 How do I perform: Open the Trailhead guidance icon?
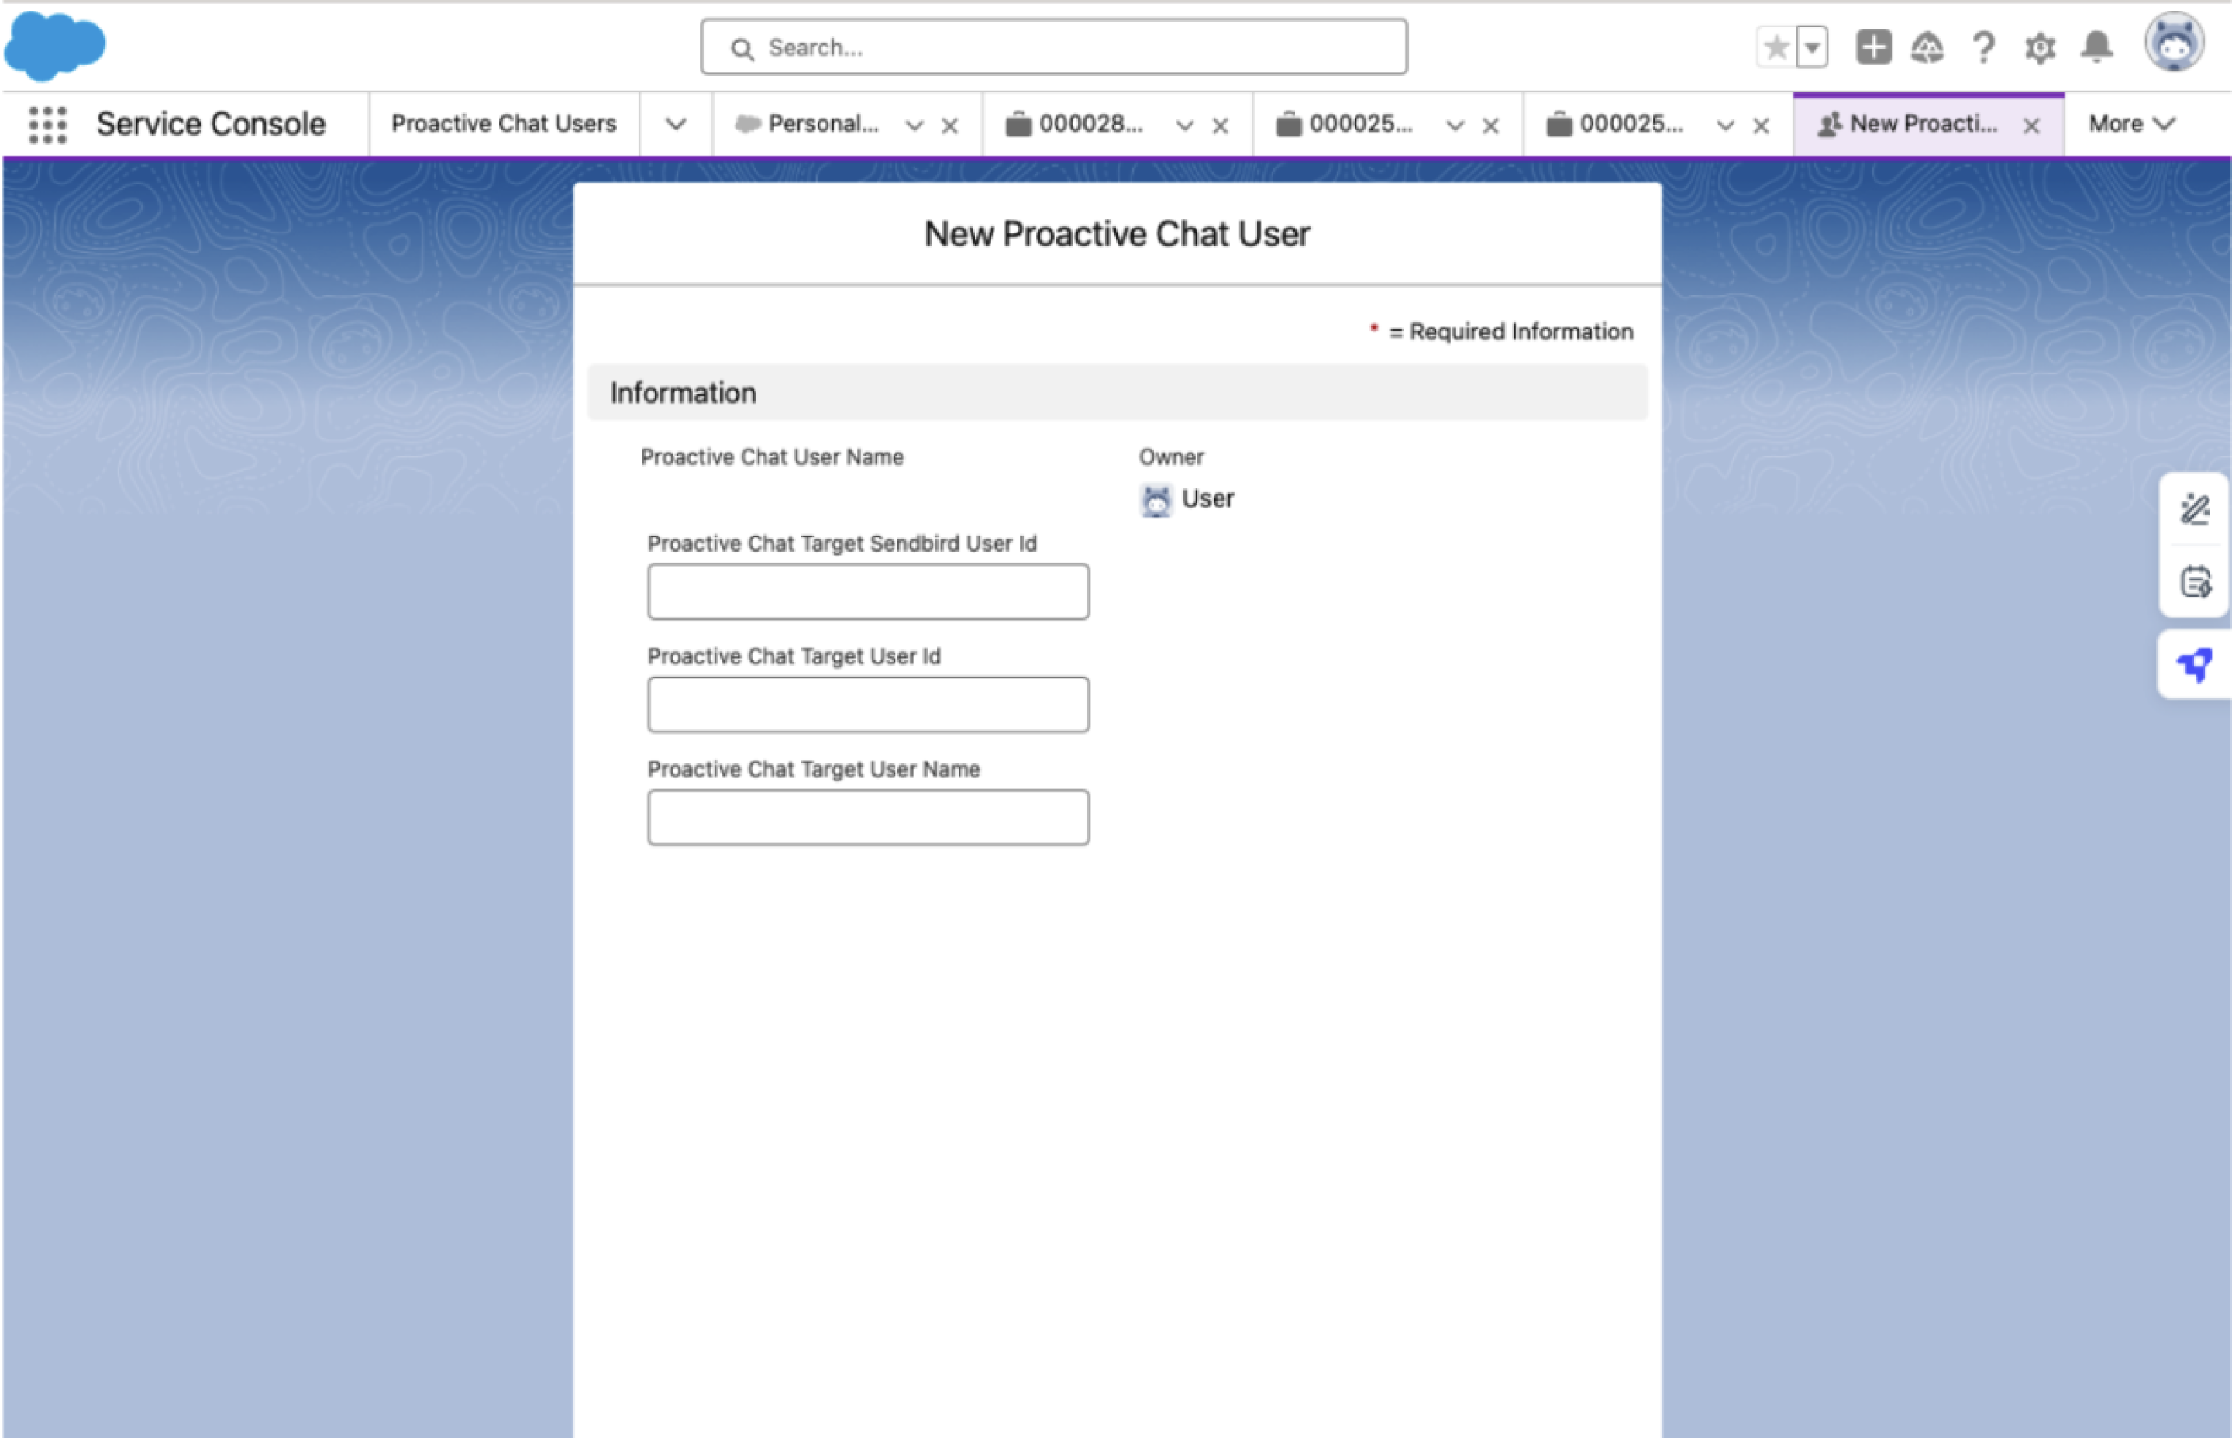pos(1927,47)
